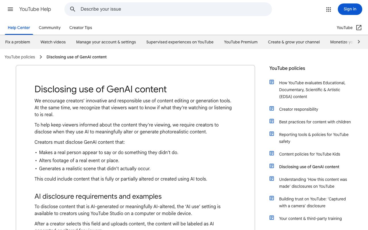Click 'Creators must disclose GenAI content that:' line

[x=80, y=142]
